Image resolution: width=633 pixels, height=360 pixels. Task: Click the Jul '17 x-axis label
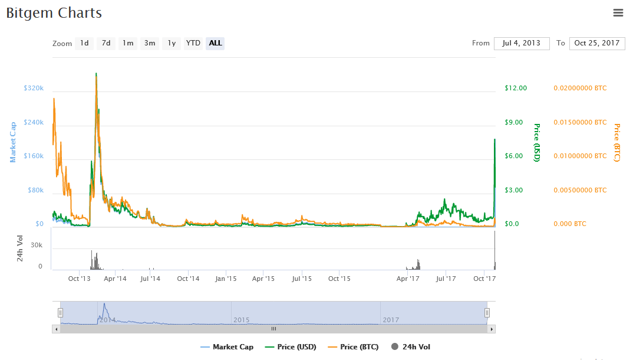446,279
